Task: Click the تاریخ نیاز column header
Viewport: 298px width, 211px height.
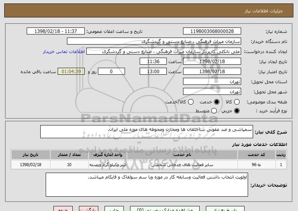Action: coord(31,154)
